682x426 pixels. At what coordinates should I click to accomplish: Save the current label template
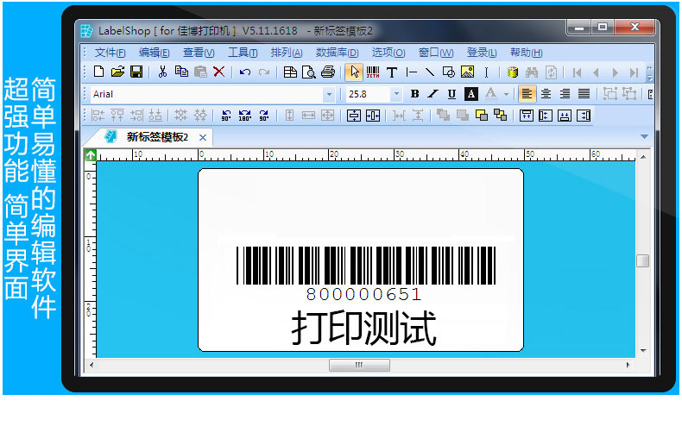(136, 72)
